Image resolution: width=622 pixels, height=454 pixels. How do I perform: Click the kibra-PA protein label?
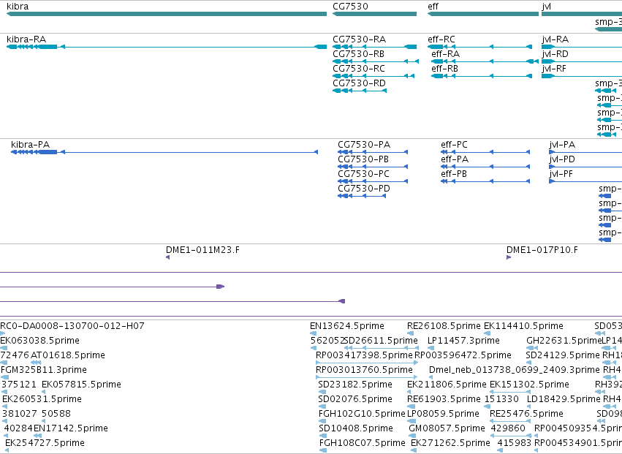(30, 145)
